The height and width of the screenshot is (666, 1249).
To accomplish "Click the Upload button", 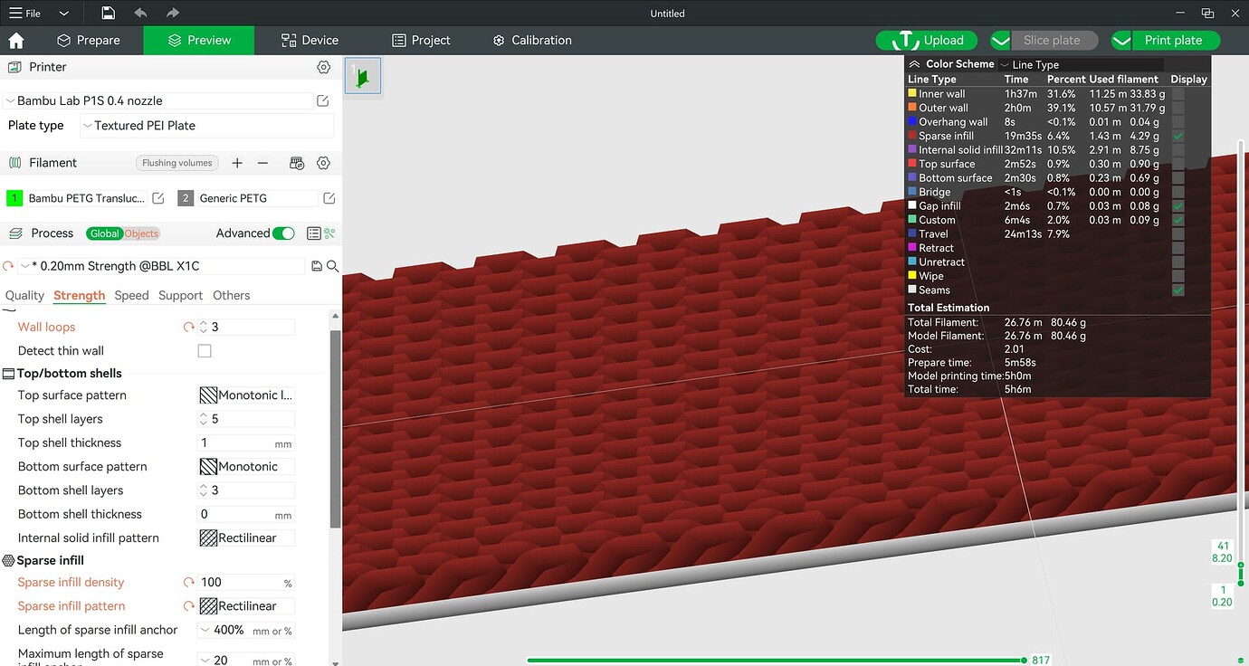I will tap(927, 41).
